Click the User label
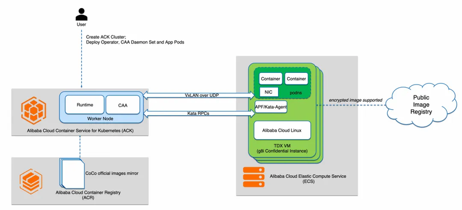Screen dimensions: 462x210 (81, 25)
